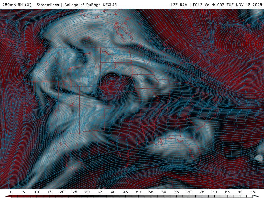Click the '10' value on color scale

(x=37, y=192)
